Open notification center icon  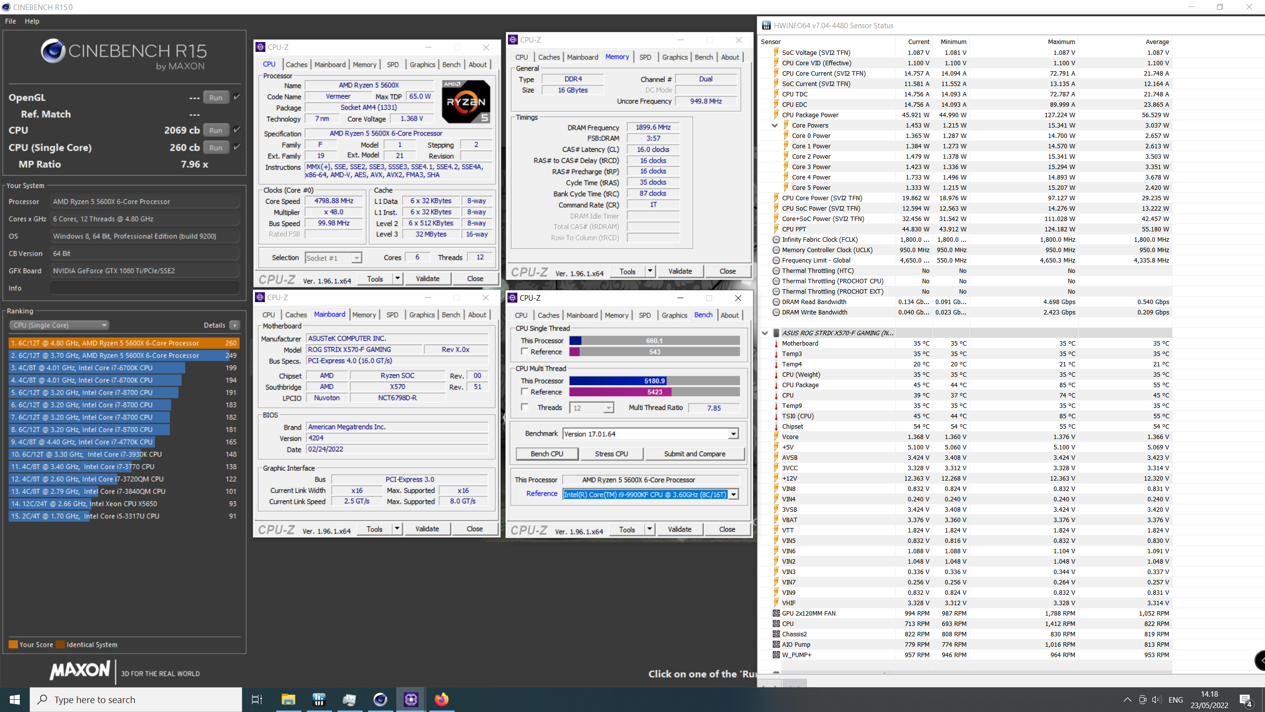[x=1245, y=700]
